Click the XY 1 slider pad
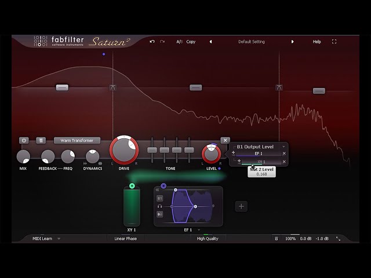 coord(132,206)
